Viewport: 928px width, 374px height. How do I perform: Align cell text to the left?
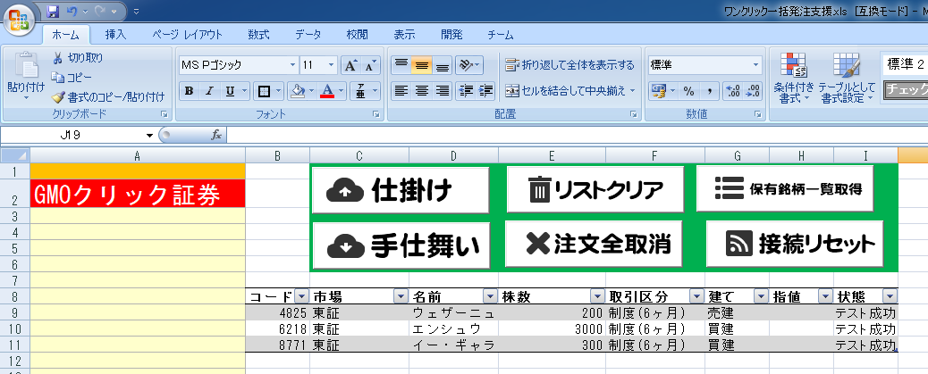[x=402, y=91]
